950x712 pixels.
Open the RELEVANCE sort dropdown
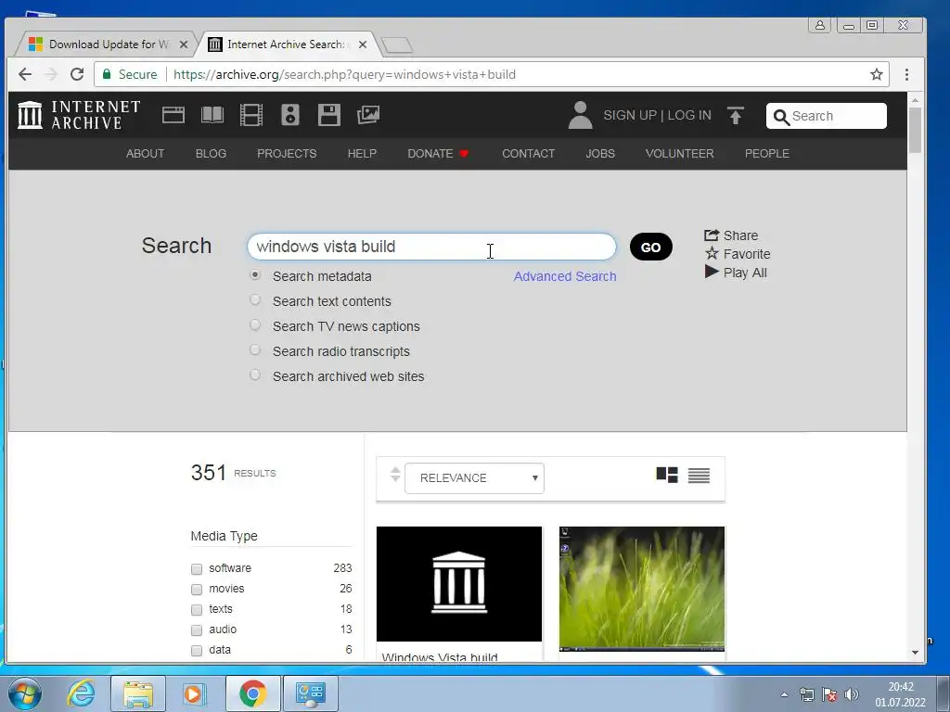tap(474, 478)
